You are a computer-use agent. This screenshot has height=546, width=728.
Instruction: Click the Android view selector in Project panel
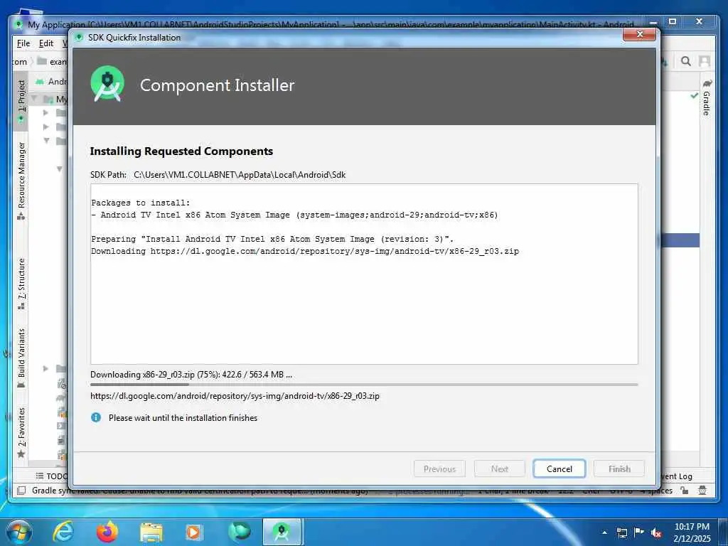(x=52, y=81)
